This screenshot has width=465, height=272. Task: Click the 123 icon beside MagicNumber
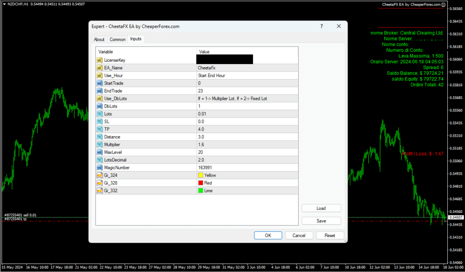click(x=99, y=168)
